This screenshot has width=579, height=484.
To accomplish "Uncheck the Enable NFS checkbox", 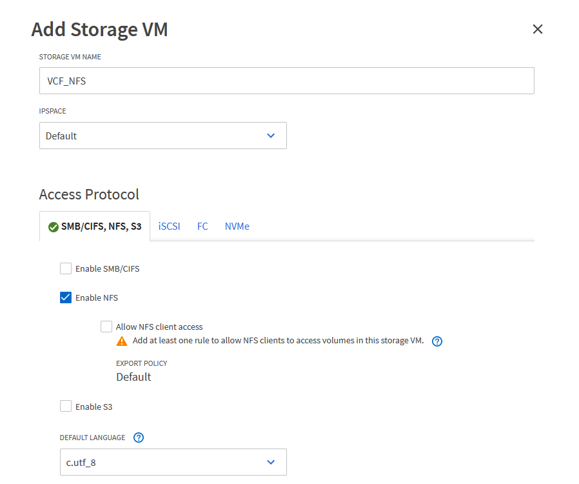I will tap(66, 297).
